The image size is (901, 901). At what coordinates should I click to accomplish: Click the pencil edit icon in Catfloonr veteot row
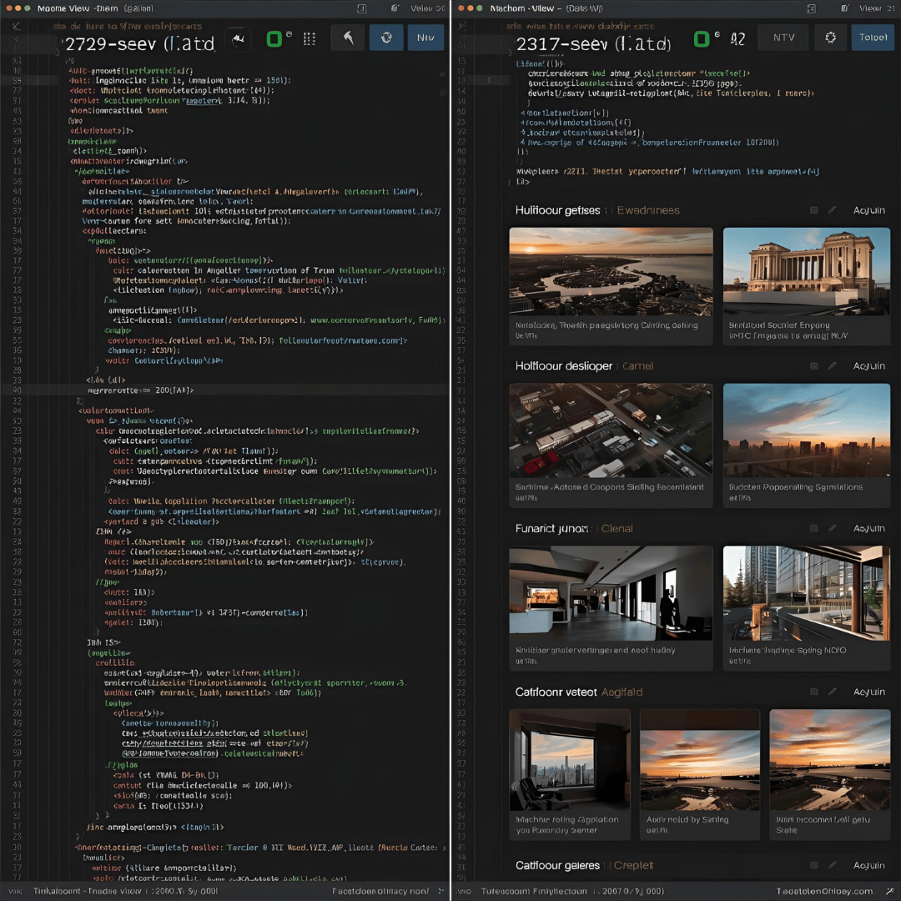point(832,692)
